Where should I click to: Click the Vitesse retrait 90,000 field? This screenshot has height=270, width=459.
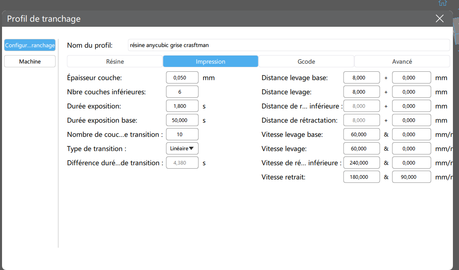pyautogui.click(x=411, y=177)
